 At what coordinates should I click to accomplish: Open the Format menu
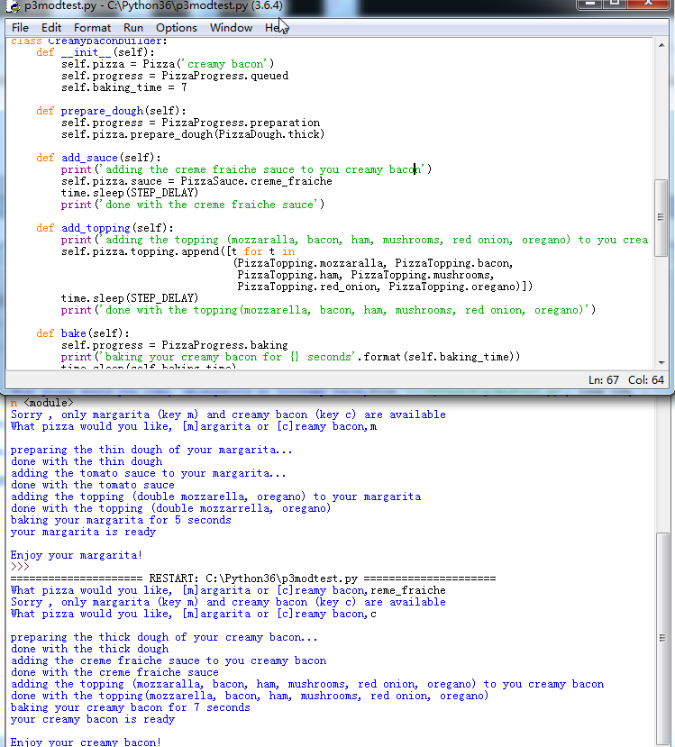[92, 28]
